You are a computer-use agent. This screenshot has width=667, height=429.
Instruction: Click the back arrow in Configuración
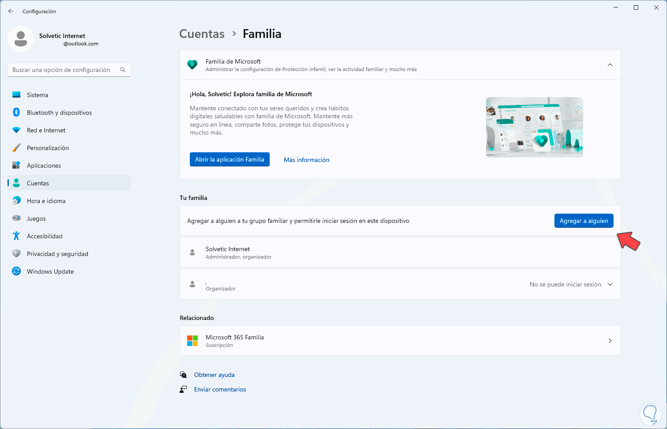pos(11,11)
